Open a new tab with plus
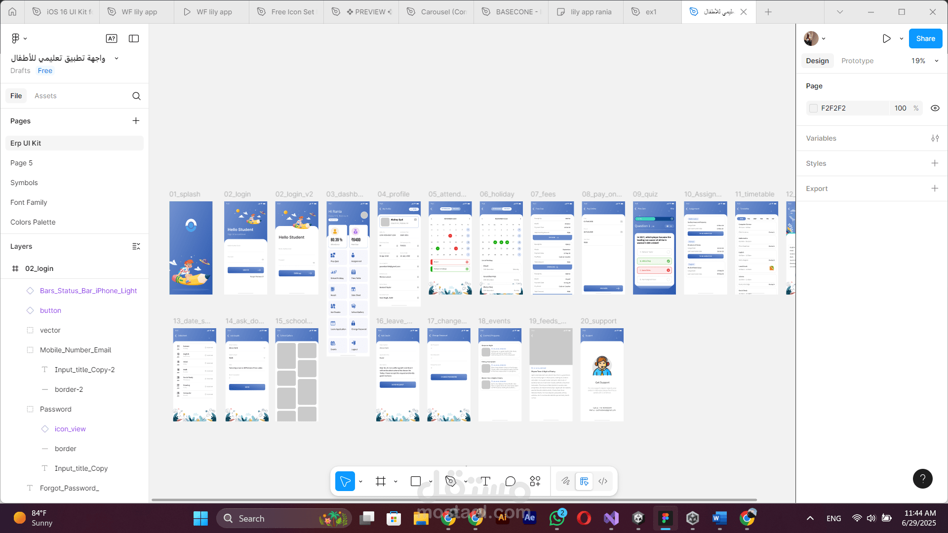 768,12
